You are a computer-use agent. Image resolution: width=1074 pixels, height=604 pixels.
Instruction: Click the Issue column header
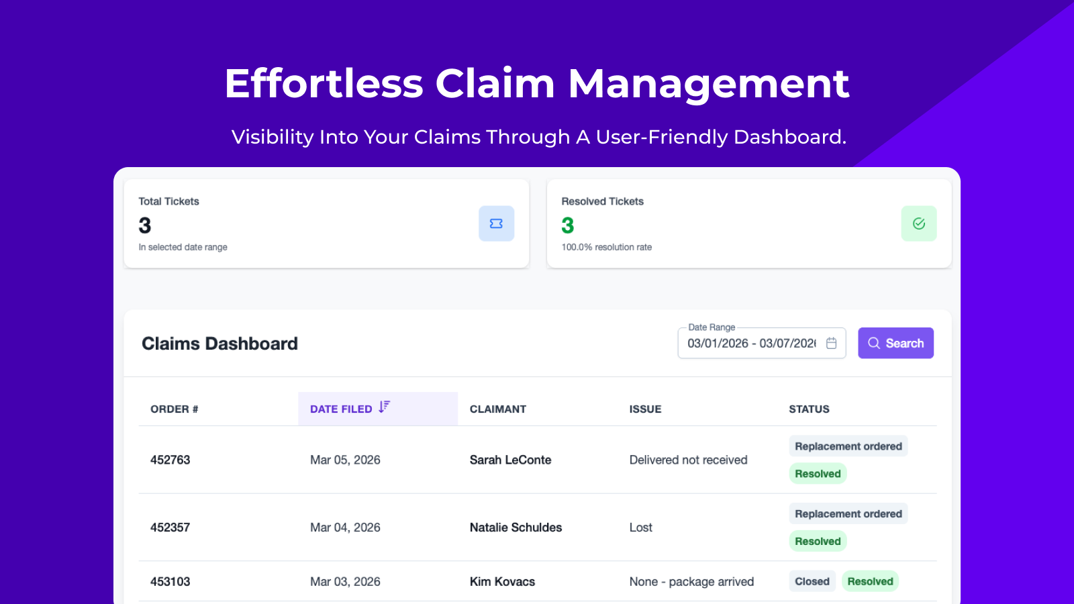point(645,409)
